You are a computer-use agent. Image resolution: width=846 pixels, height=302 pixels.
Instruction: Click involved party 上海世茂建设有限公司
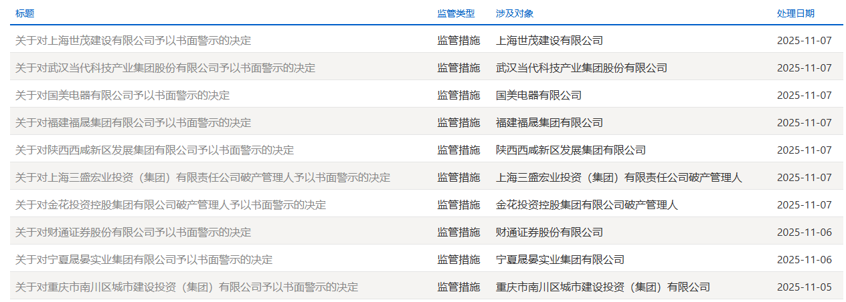tap(549, 40)
